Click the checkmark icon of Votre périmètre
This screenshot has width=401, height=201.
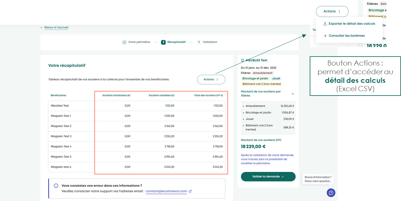pos(124,42)
